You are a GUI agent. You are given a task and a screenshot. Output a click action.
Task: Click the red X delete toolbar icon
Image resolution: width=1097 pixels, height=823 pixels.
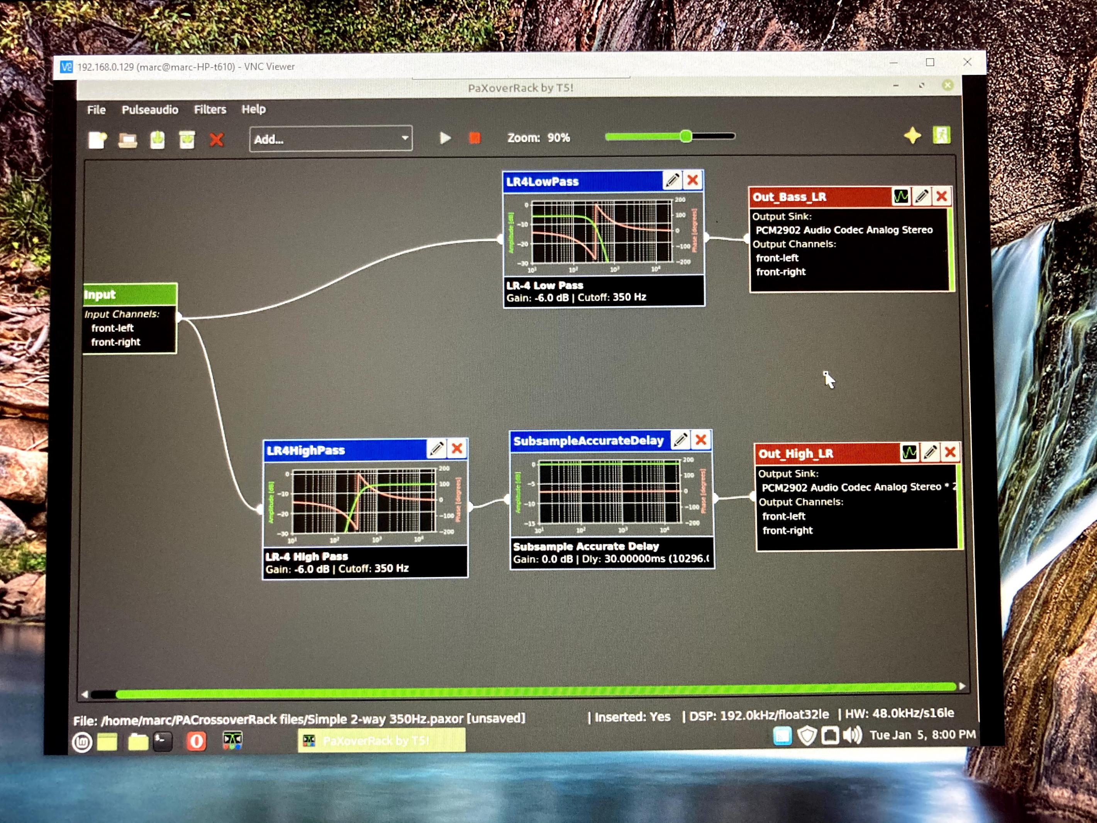216,140
